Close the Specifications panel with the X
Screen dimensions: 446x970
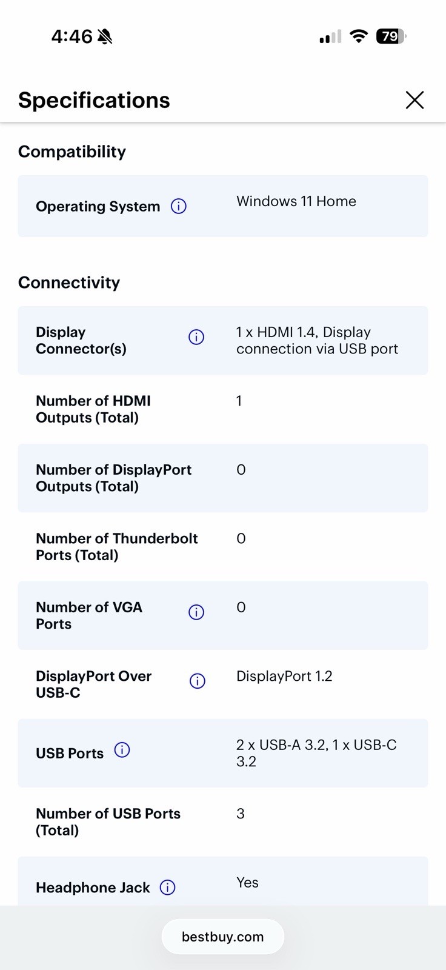point(414,100)
